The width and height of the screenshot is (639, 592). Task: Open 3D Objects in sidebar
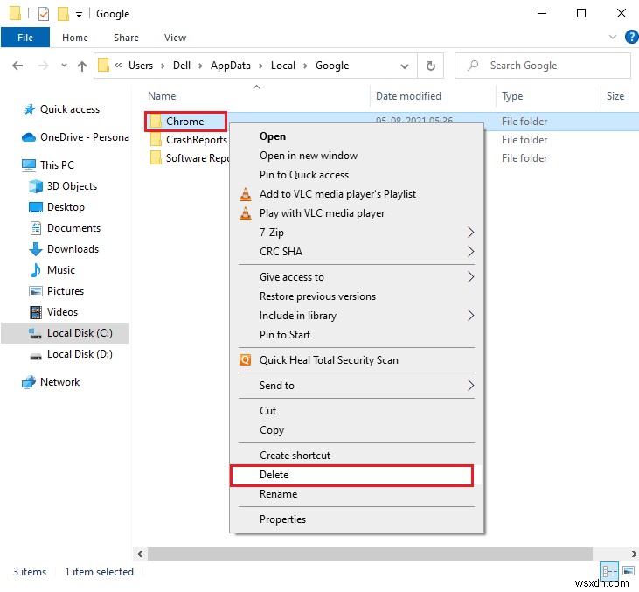pos(72,186)
